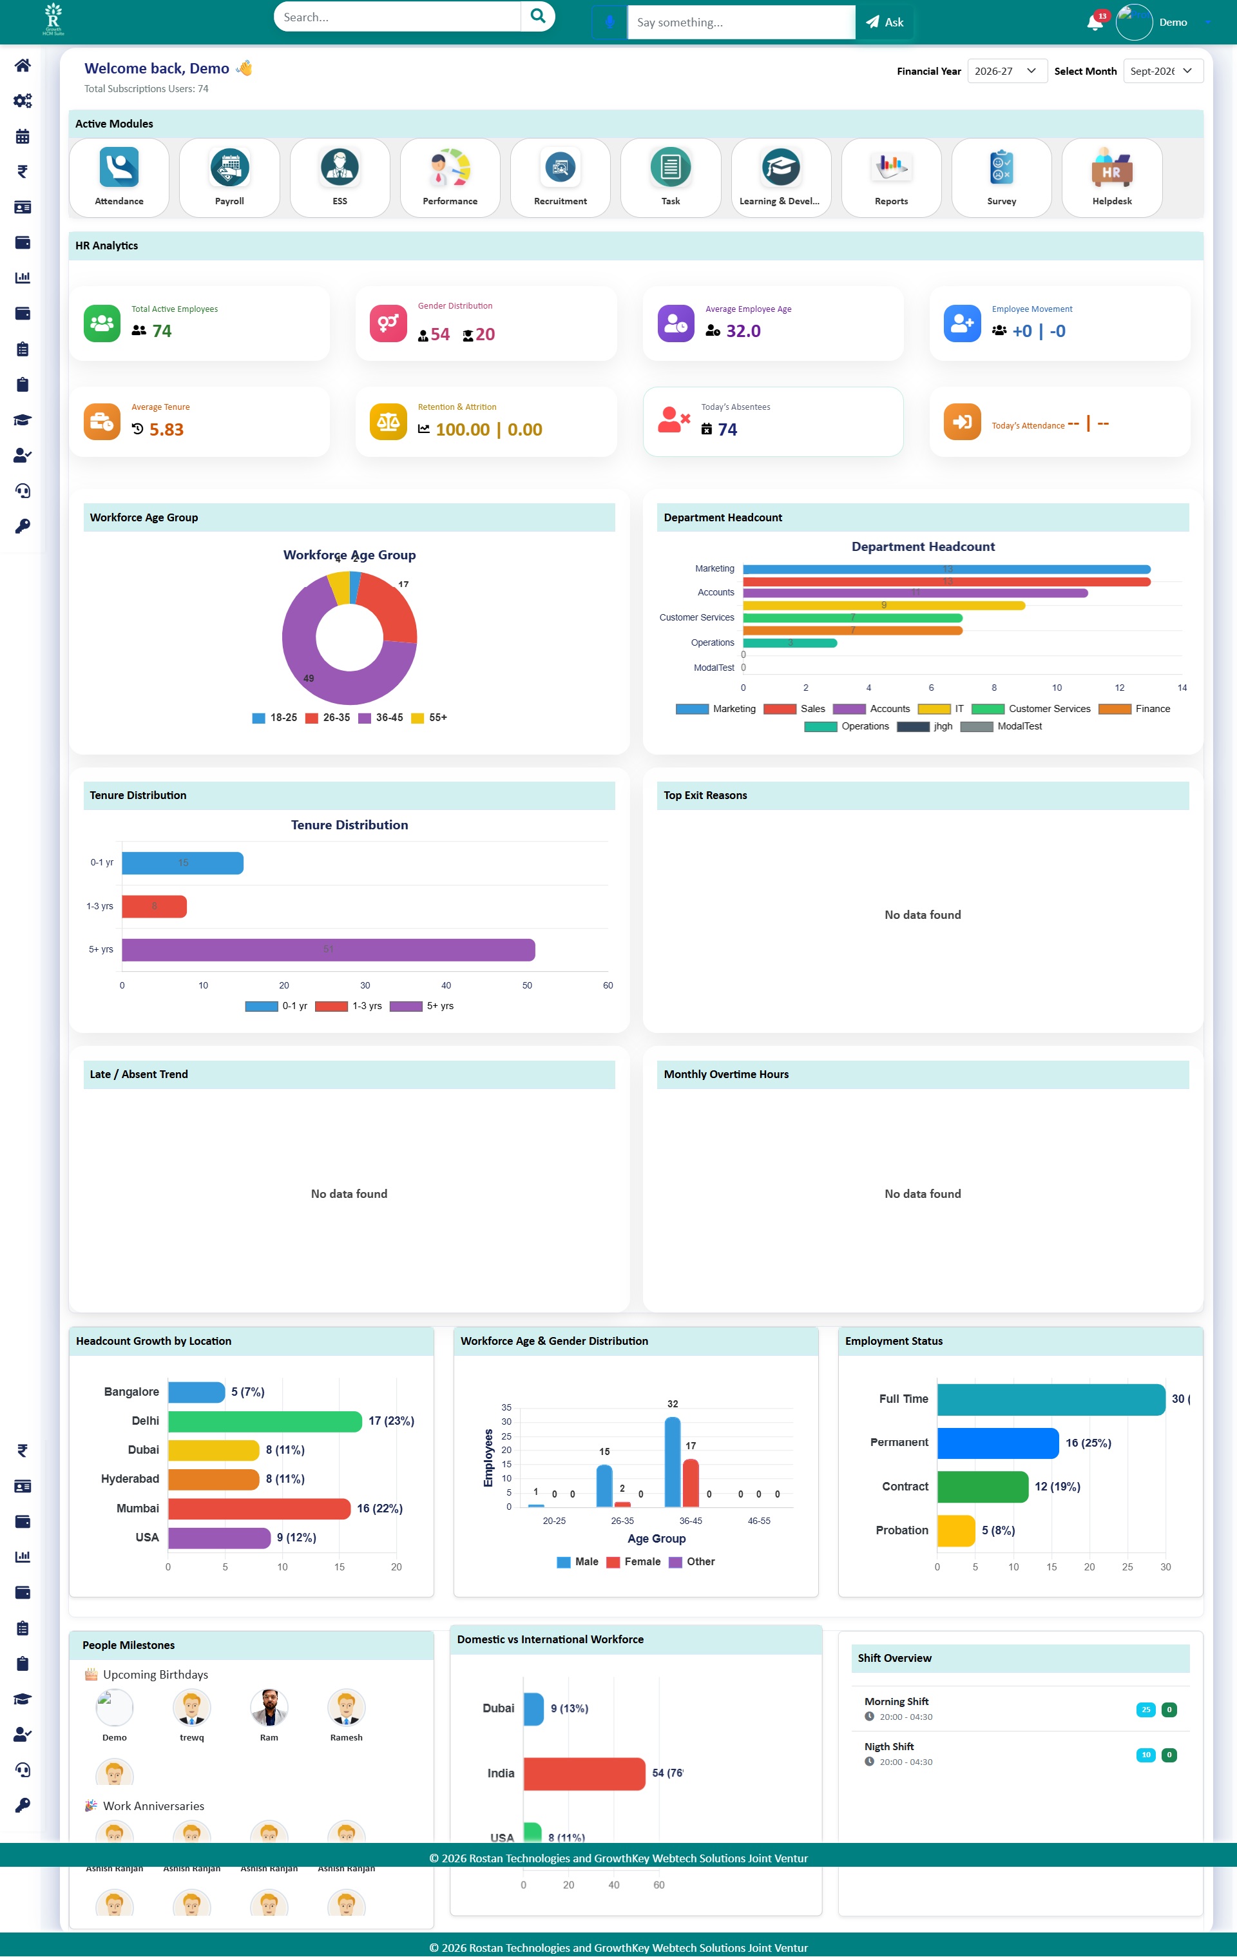Image resolution: width=1237 pixels, height=1957 pixels.
Task: Open the gears settings sidebar icon
Action: point(23,101)
